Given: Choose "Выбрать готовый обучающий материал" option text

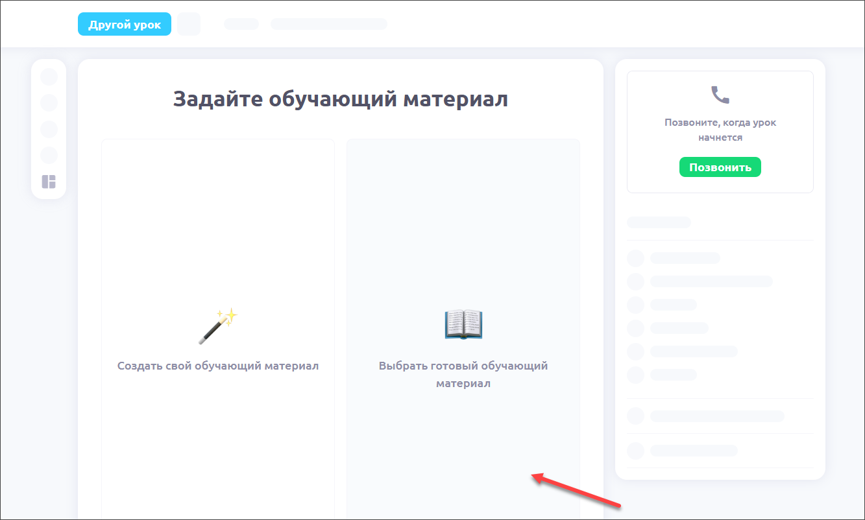Looking at the screenshot, I should tap(463, 374).
